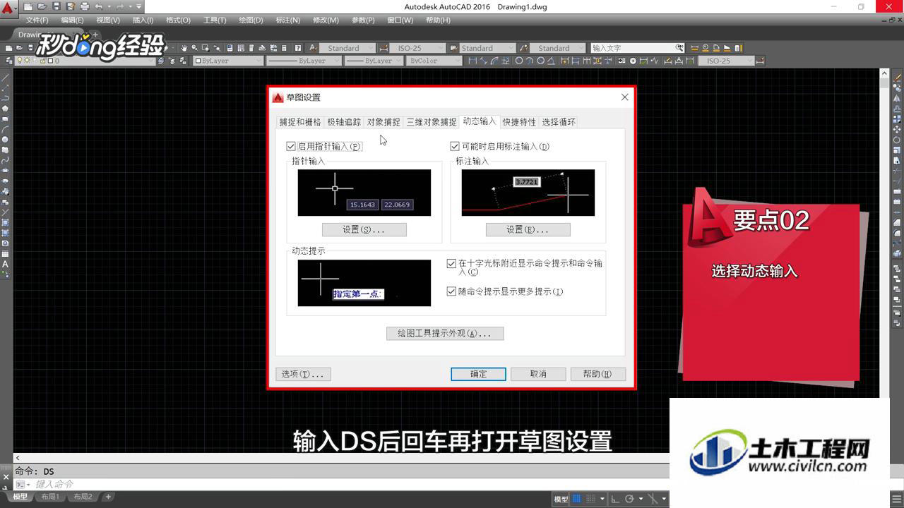This screenshot has width=904, height=508.
Task: Click the Save icon in quick access toolbar
Action: (56, 6)
